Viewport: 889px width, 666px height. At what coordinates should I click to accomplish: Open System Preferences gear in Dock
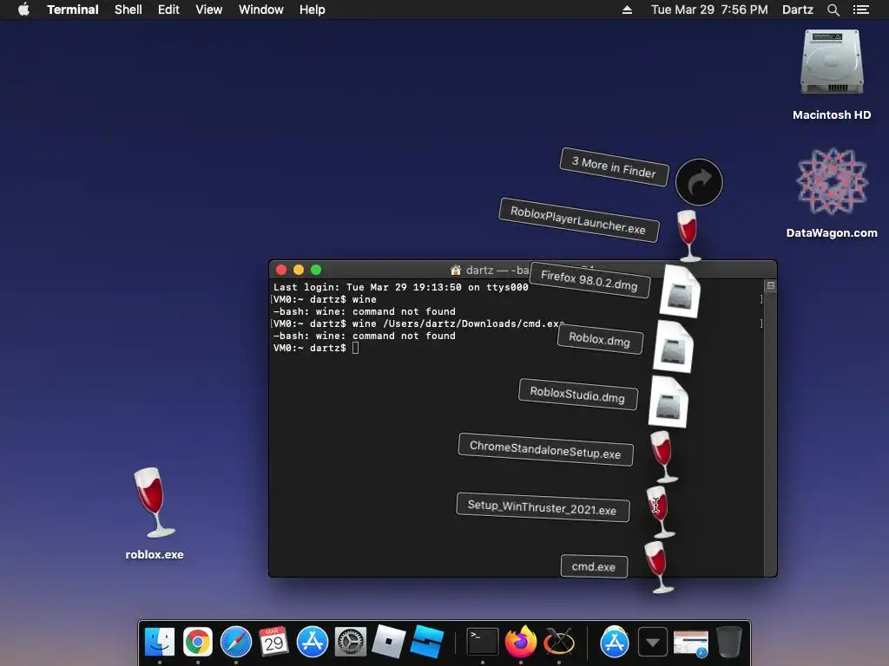[351, 643]
